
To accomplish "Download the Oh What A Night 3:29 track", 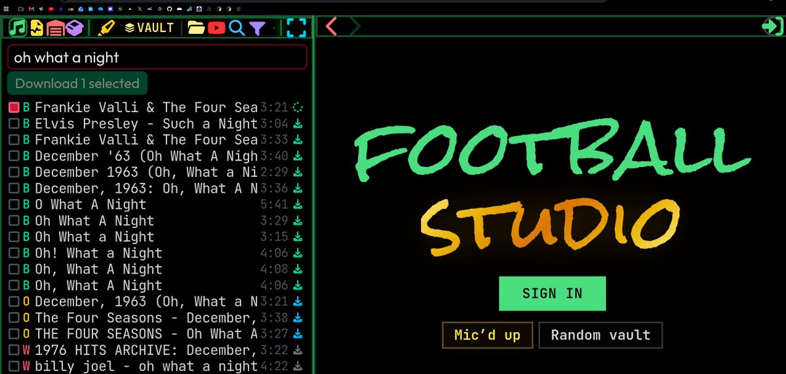I will (x=298, y=220).
